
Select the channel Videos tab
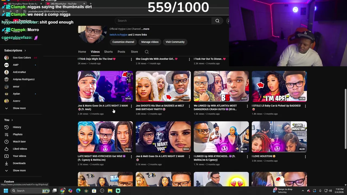click(x=95, y=52)
